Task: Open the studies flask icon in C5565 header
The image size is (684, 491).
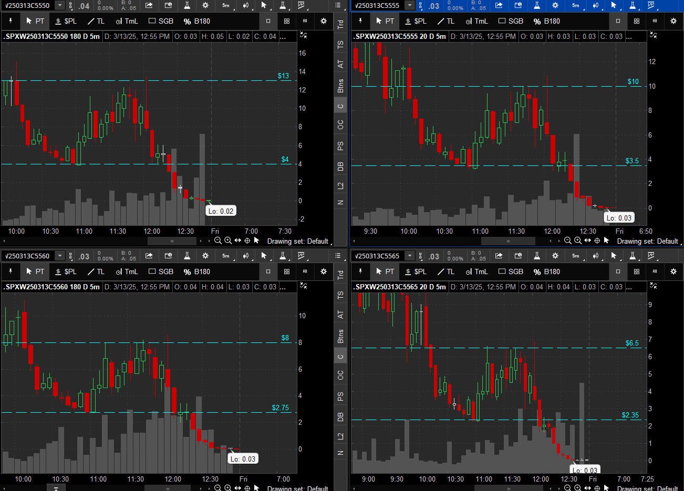Action: tap(537, 256)
